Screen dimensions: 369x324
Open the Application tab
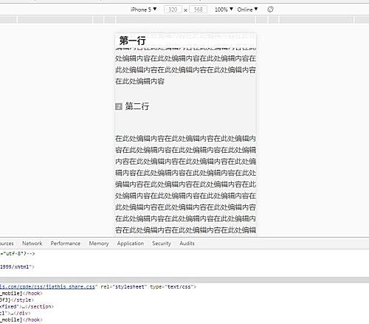coord(131,244)
